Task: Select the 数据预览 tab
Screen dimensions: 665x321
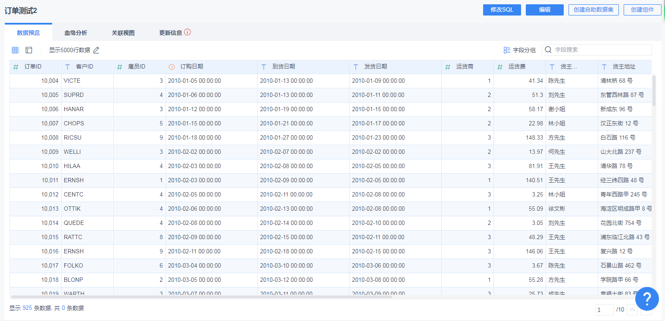Action: pyautogui.click(x=28, y=33)
